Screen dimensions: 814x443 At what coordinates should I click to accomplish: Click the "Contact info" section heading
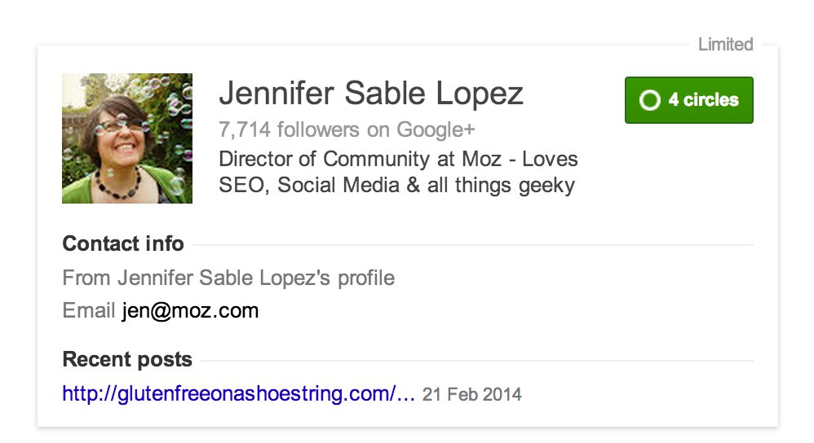pyautogui.click(x=123, y=243)
